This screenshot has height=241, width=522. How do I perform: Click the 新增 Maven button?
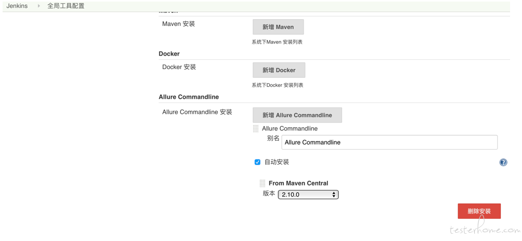[278, 27]
